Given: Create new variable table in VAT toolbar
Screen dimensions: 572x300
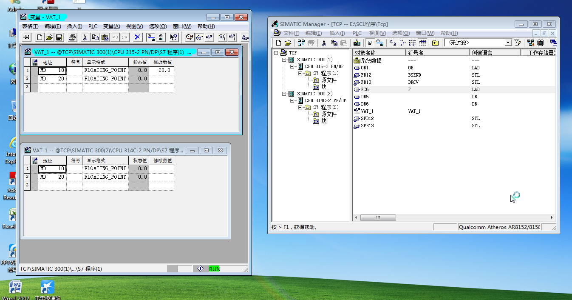Looking at the screenshot, I should click(x=40, y=37).
